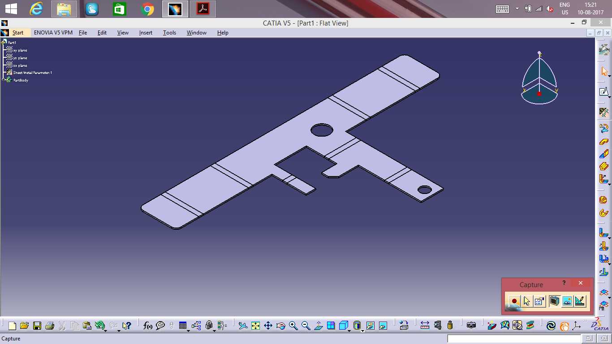Open Chrome from the taskbar
The image size is (612, 344).
147,9
